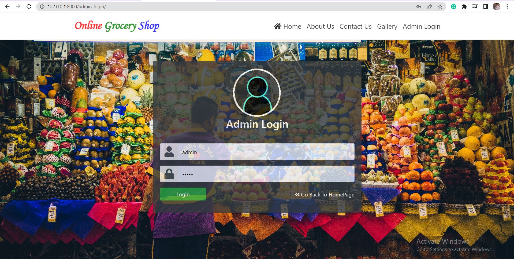
Task: Click the share page icon
Action: tap(429, 7)
